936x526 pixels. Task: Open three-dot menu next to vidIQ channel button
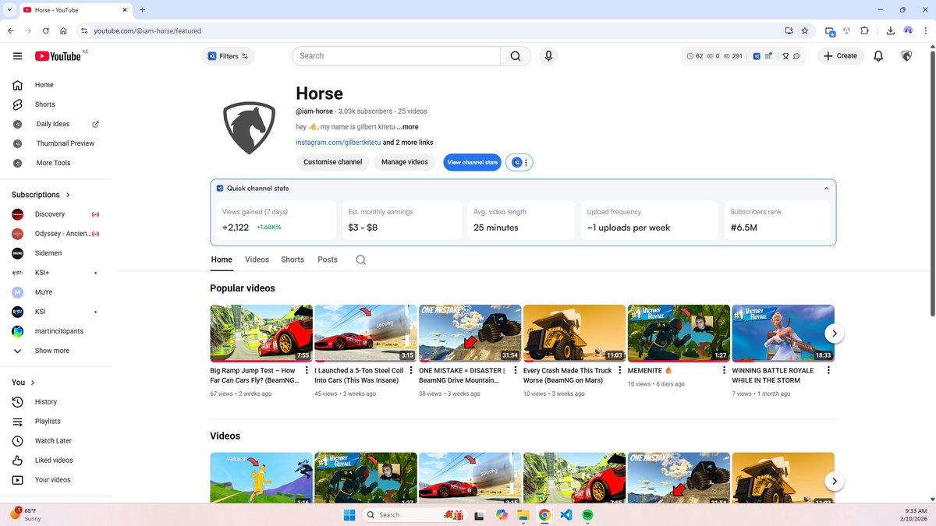point(526,163)
